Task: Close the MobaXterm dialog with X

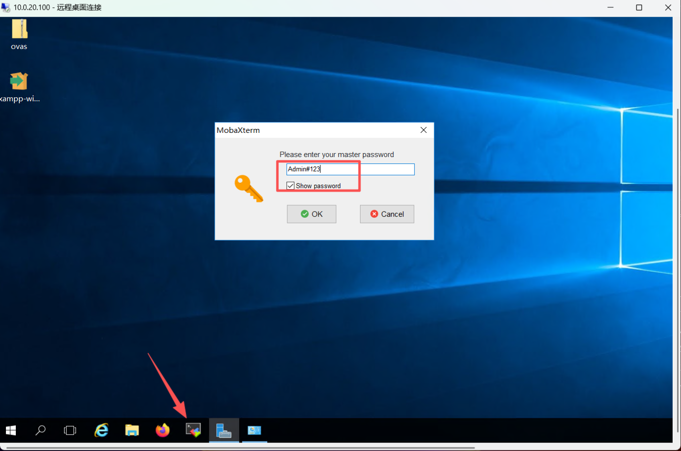Action: coord(423,130)
